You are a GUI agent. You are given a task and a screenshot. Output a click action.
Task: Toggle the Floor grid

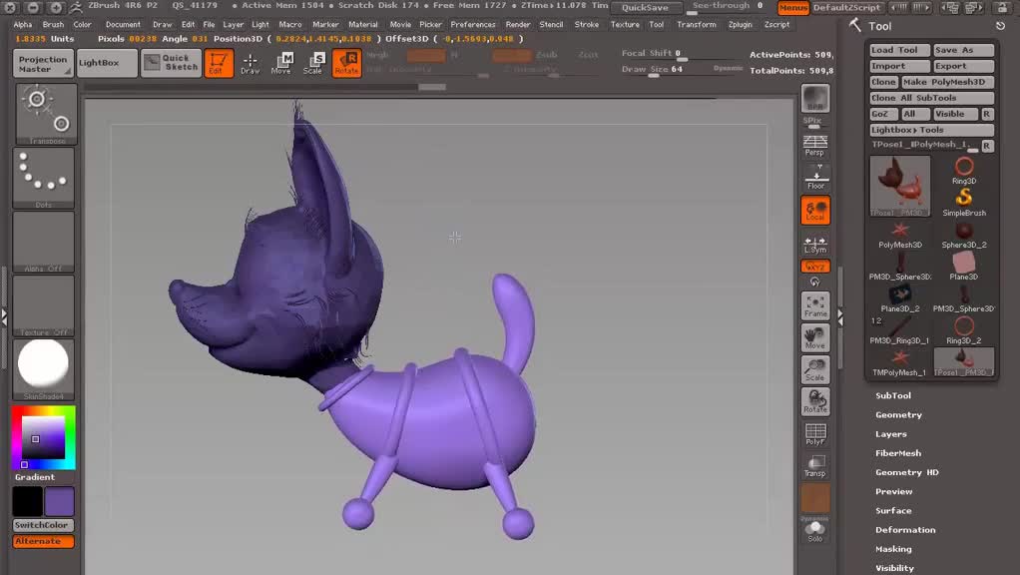815,178
